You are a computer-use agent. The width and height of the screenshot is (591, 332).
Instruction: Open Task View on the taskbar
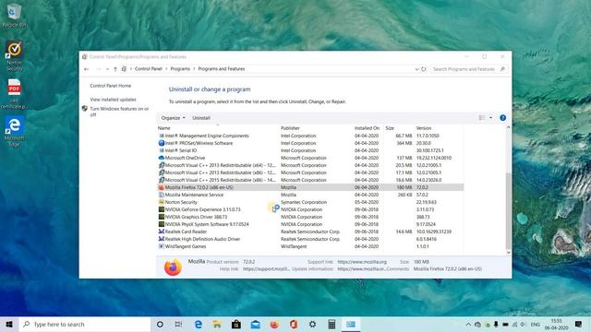click(178, 324)
